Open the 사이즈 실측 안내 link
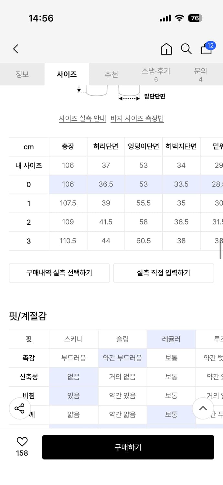The height and width of the screenshot is (485, 223). pyautogui.click(x=82, y=119)
